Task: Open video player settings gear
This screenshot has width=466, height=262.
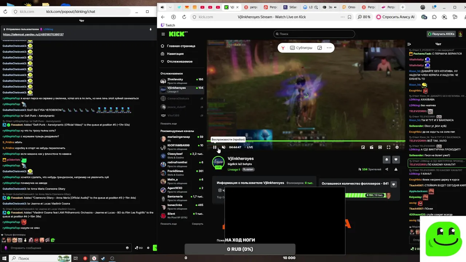Action: pos(397,147)
